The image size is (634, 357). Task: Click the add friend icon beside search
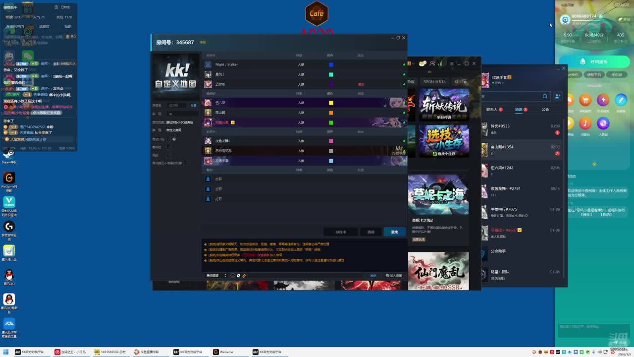[557, 96]
